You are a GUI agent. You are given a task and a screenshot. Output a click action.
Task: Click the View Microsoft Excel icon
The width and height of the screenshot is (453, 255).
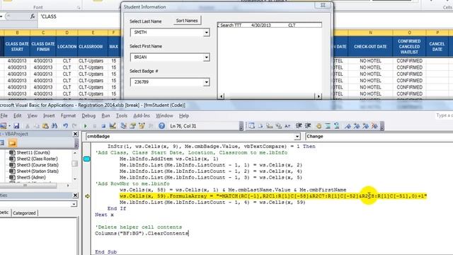pyautogui.click(x=3, y=126)
